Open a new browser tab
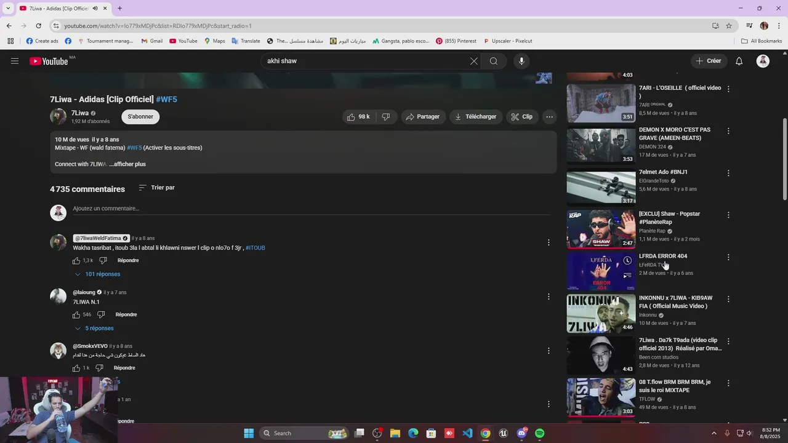 (119, 9)
